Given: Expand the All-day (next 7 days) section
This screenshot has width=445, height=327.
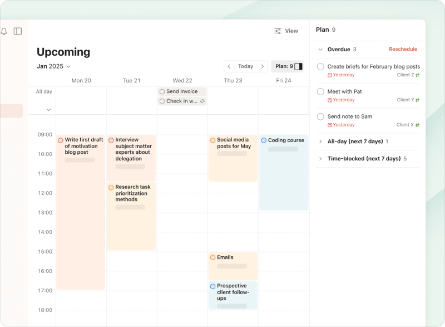Looking at the screenshot, I should pyautogui.click(x=321, y=141).
